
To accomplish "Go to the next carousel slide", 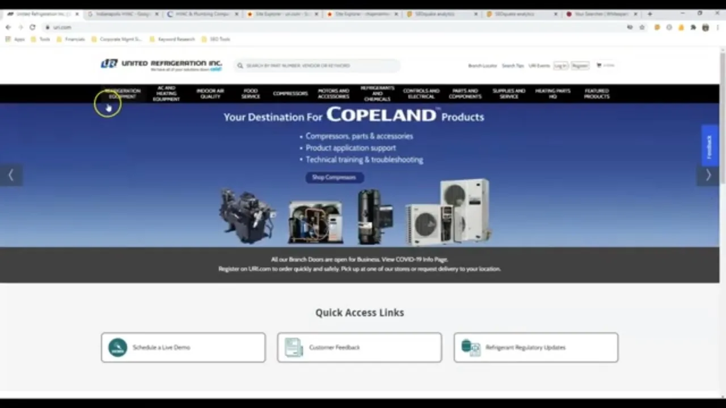I will click(x=708, y=176).
